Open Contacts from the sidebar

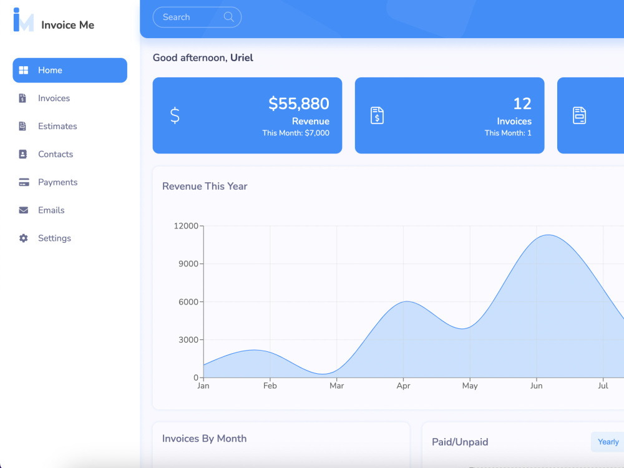tap(70, 154)
